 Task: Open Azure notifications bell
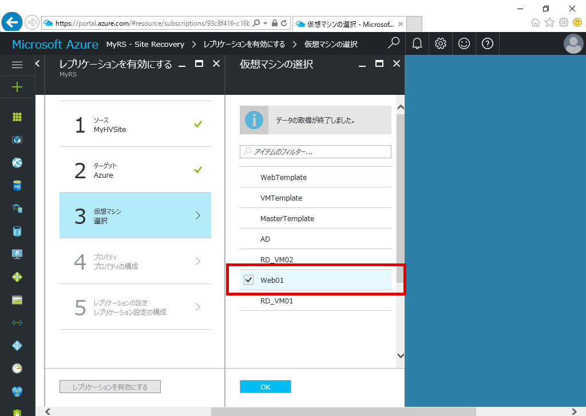tap(417, 43)
